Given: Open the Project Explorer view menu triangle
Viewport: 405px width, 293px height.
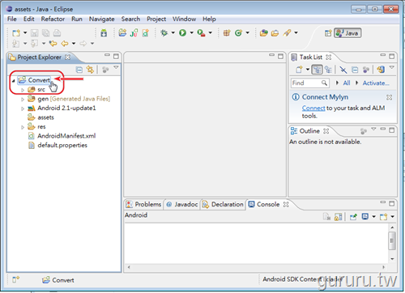Looking at the screenshot, I should click(116, 67).
